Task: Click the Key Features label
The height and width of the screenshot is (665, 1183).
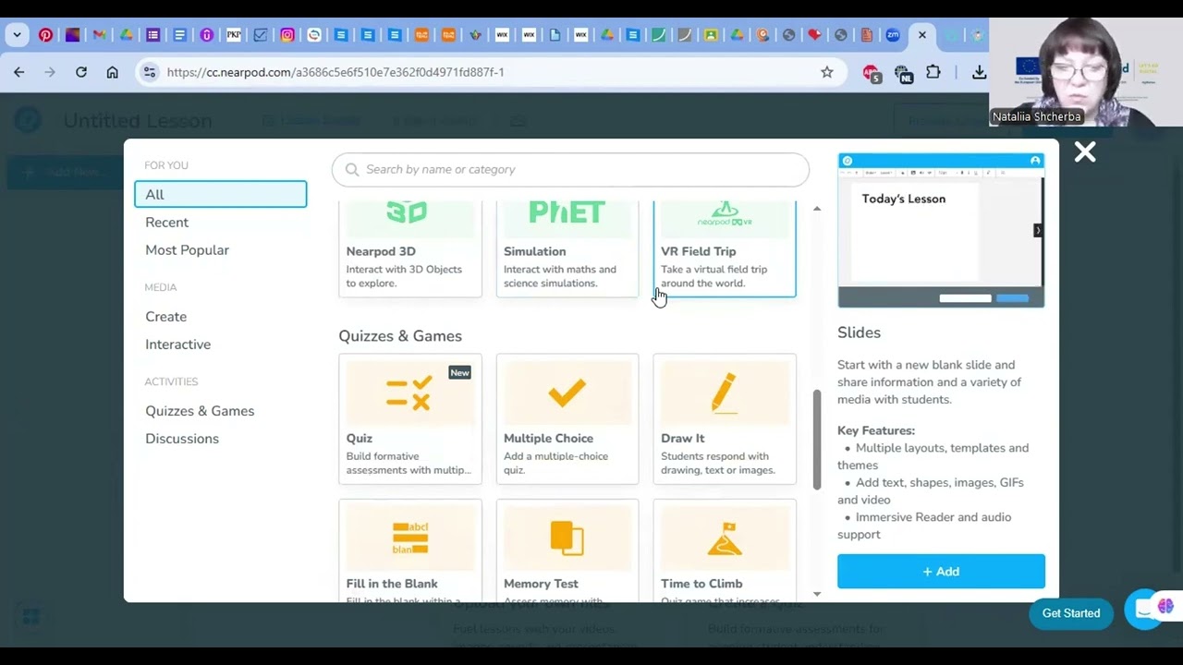Action: 876,430
